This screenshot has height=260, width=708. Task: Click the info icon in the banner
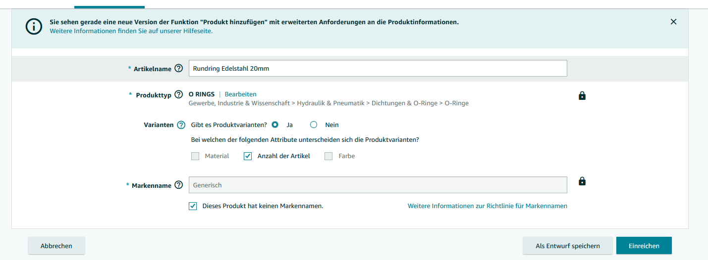[x=34, y=27]
